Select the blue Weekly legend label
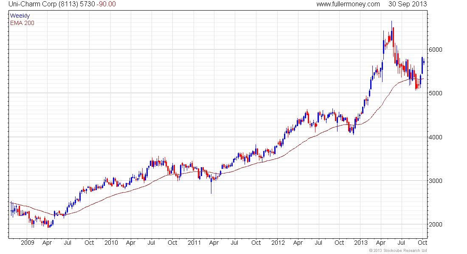 tap(20, 16)
